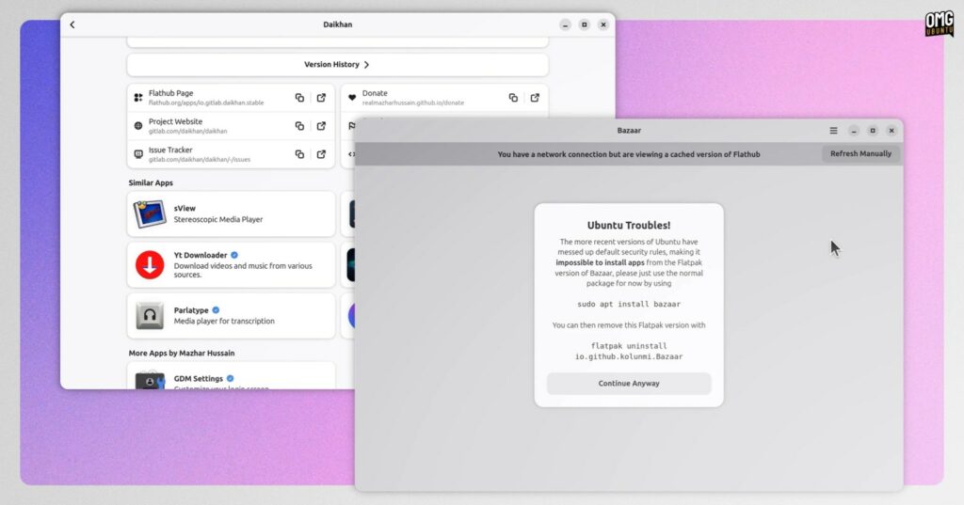Open the GDM Settings app entry

pyautogui.click(x=232, y=376)
